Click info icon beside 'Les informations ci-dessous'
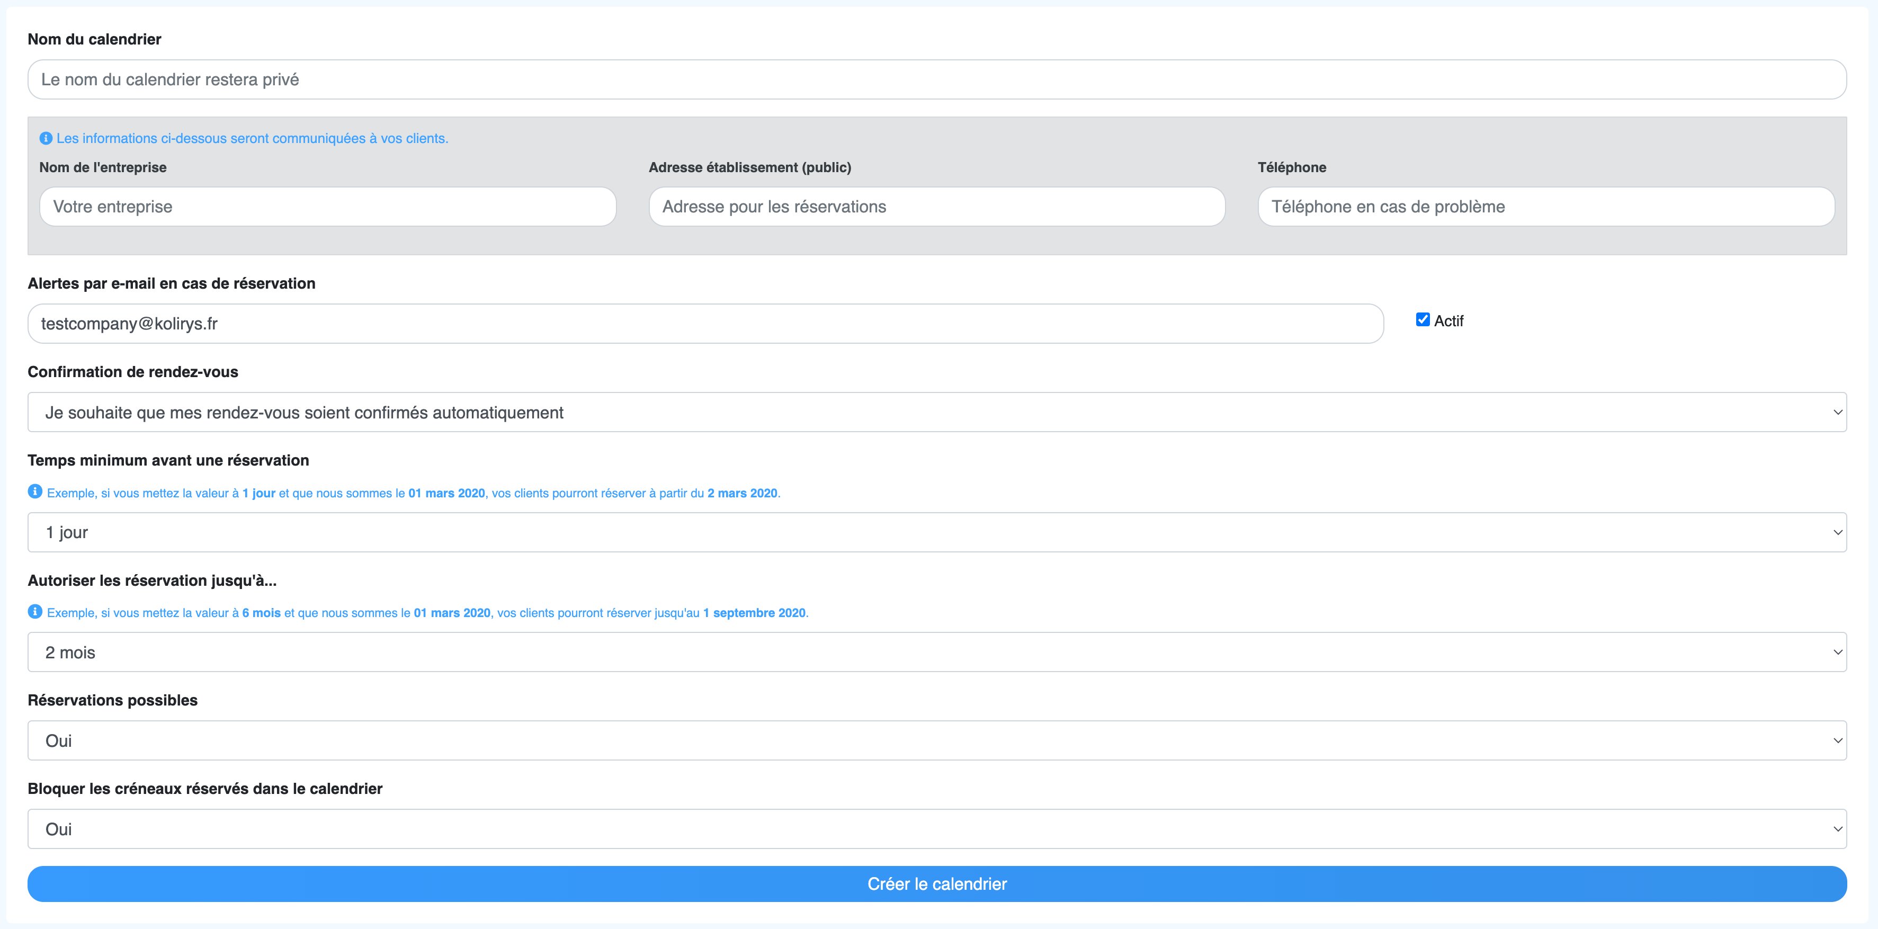1878x929 pixels. pyautogui.click(x=46, y=138)
